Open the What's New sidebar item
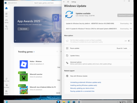Screen dimensions: 137x103 [x=6, y=80]
